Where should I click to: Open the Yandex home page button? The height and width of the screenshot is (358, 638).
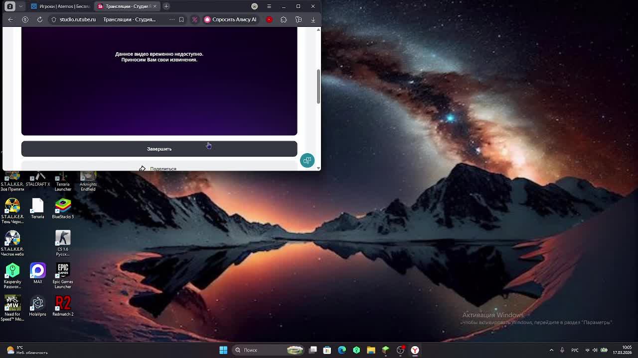(x=25, y=19)
